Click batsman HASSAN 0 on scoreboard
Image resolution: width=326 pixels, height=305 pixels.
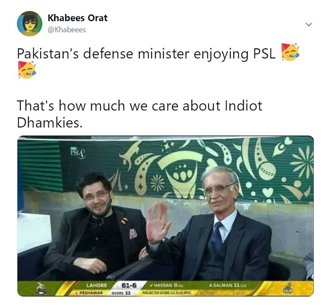tap(167, 285)
